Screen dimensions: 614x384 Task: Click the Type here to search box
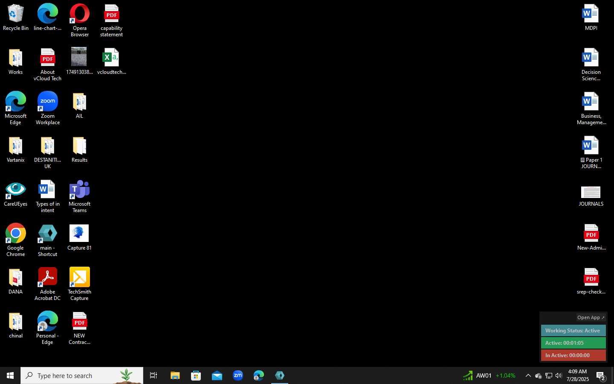(x=82, y=375)
